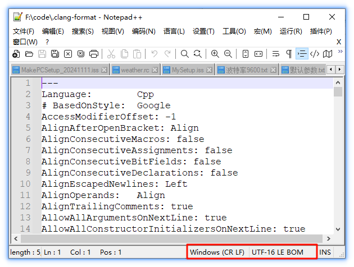The width and height of the screenshot is (354, 267).
Task: Open the ? help menu
Action: [x=47, y=42]
